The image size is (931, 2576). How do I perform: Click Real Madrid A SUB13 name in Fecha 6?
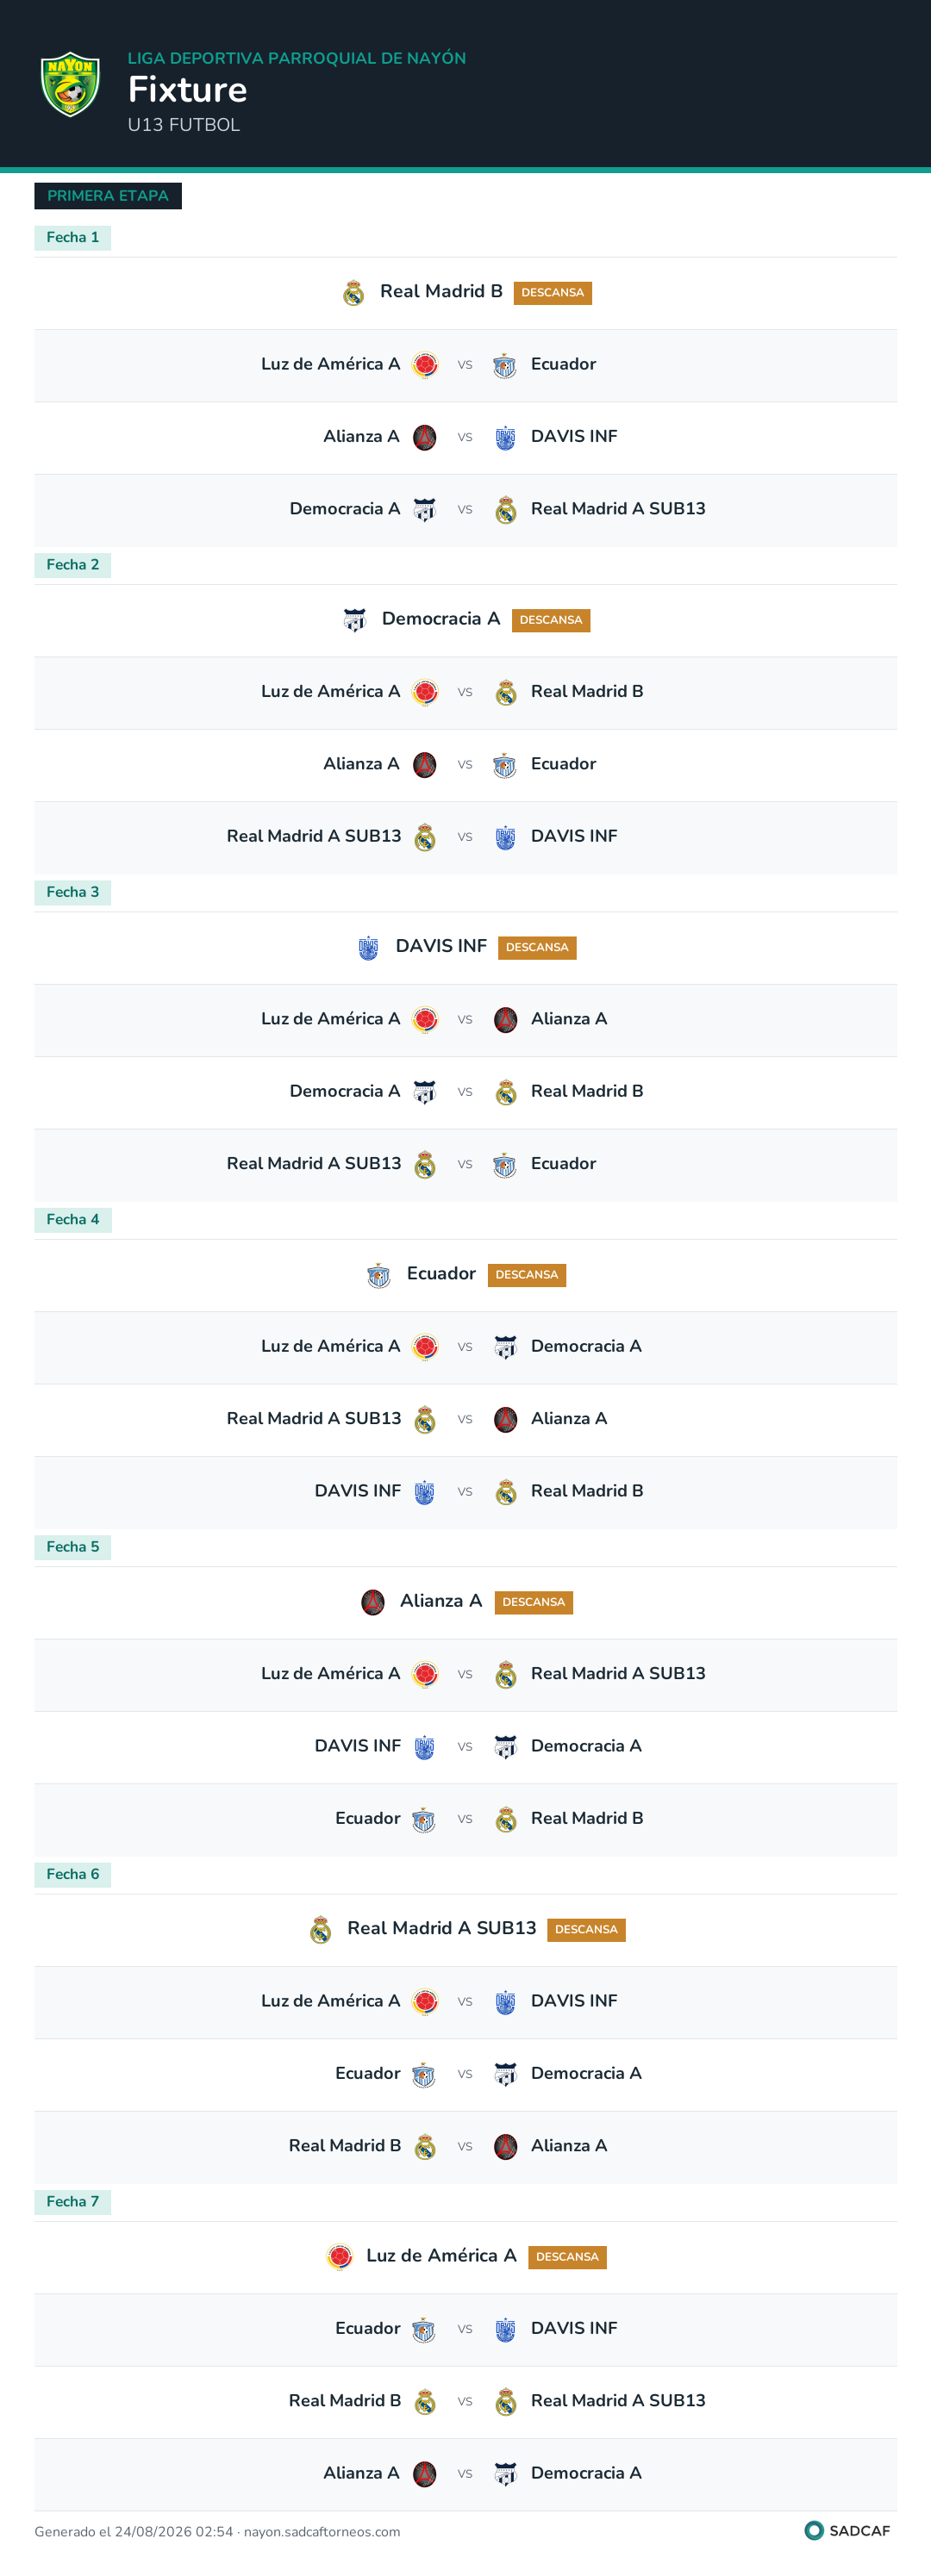click(x=441, y=1928)
